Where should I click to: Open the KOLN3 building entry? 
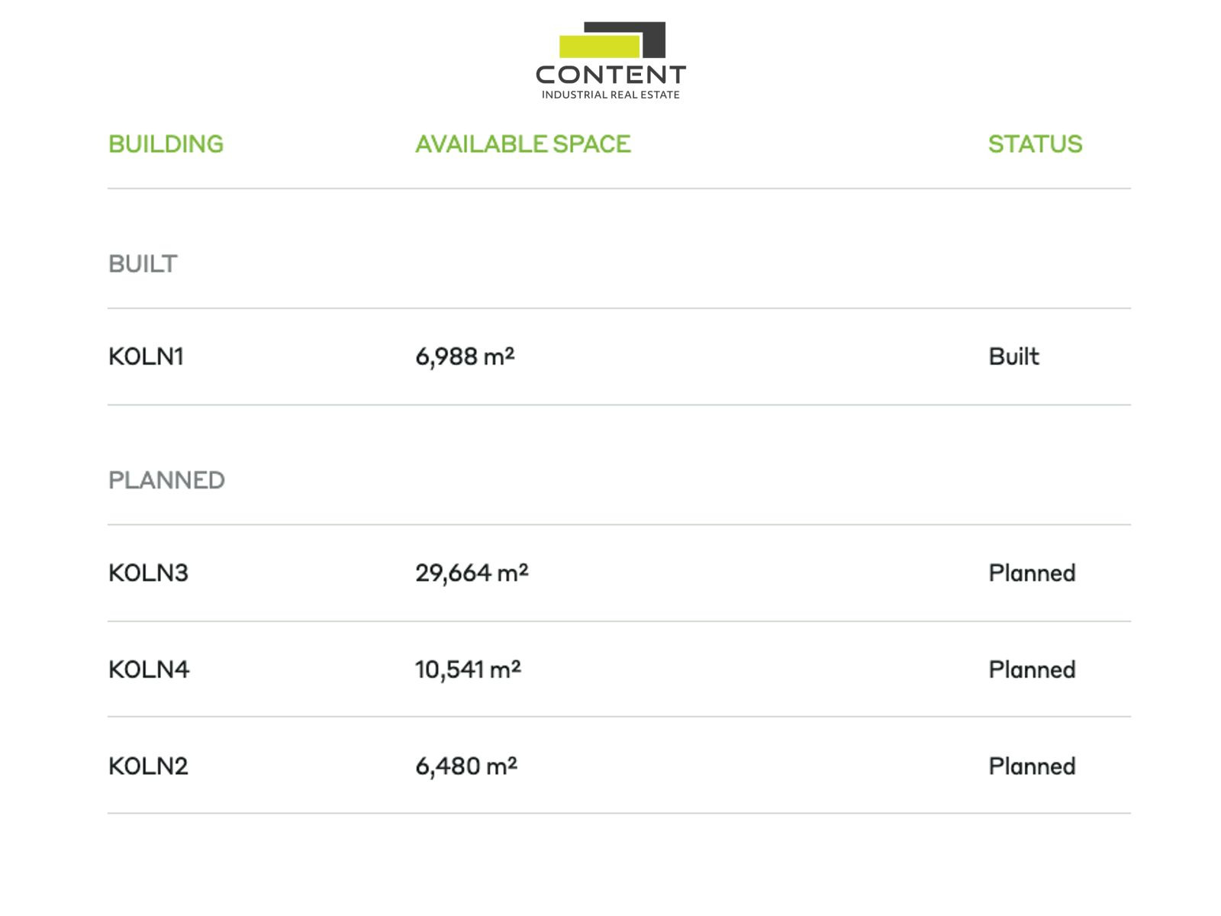tap(148, 573)
